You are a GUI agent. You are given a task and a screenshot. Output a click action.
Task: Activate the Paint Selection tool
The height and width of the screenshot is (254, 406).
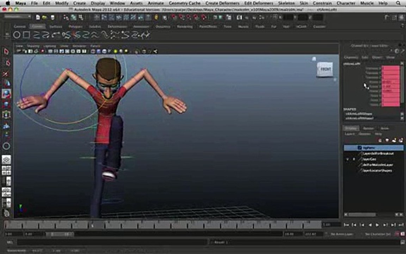(6, 74)
